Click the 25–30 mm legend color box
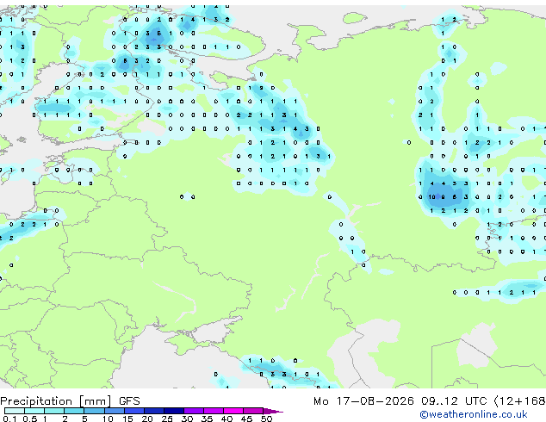 (174, 411)
